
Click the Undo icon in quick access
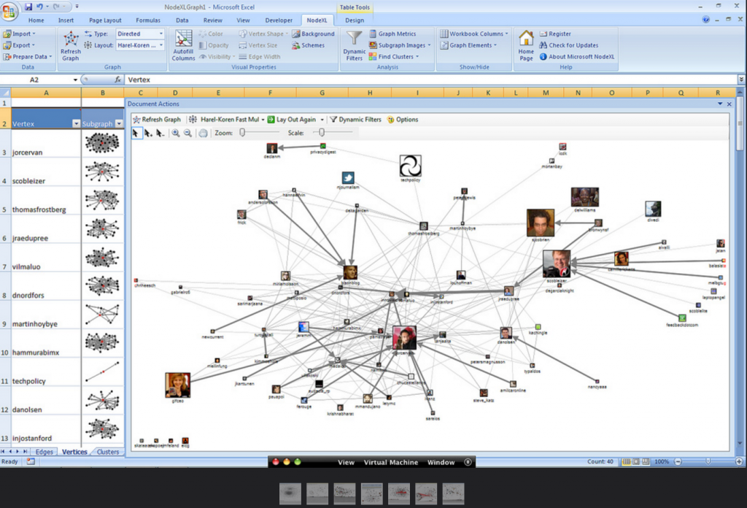(40, 7)
